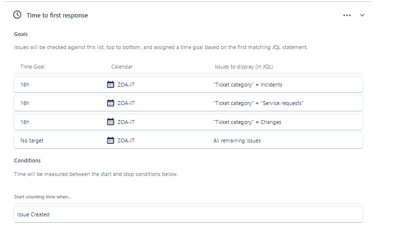Open the three-dot more options menu

point(347,16)
